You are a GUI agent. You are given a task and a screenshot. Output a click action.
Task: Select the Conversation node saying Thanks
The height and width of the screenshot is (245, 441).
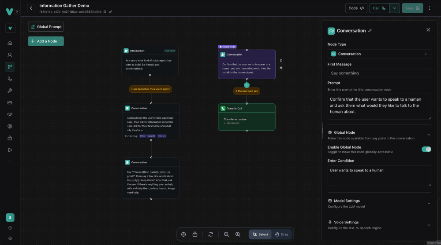pyautogui.click(x=151, y=178)
